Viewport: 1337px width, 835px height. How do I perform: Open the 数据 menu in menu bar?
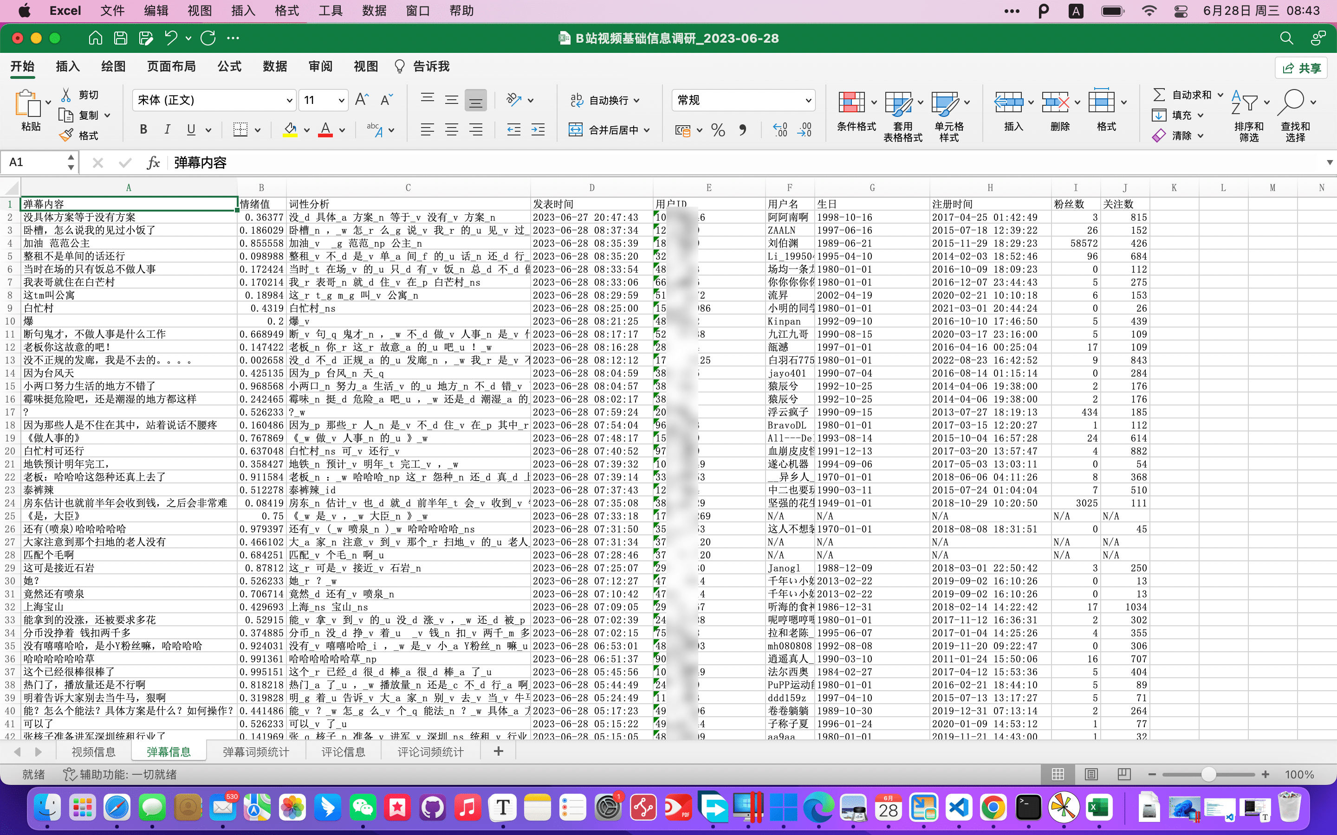coord(374,11)
